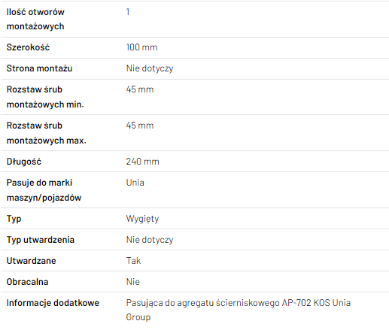Select 'Nie dotyczy' beside Strona montażu
Viewport: 389px width, 330px height.
150,68
